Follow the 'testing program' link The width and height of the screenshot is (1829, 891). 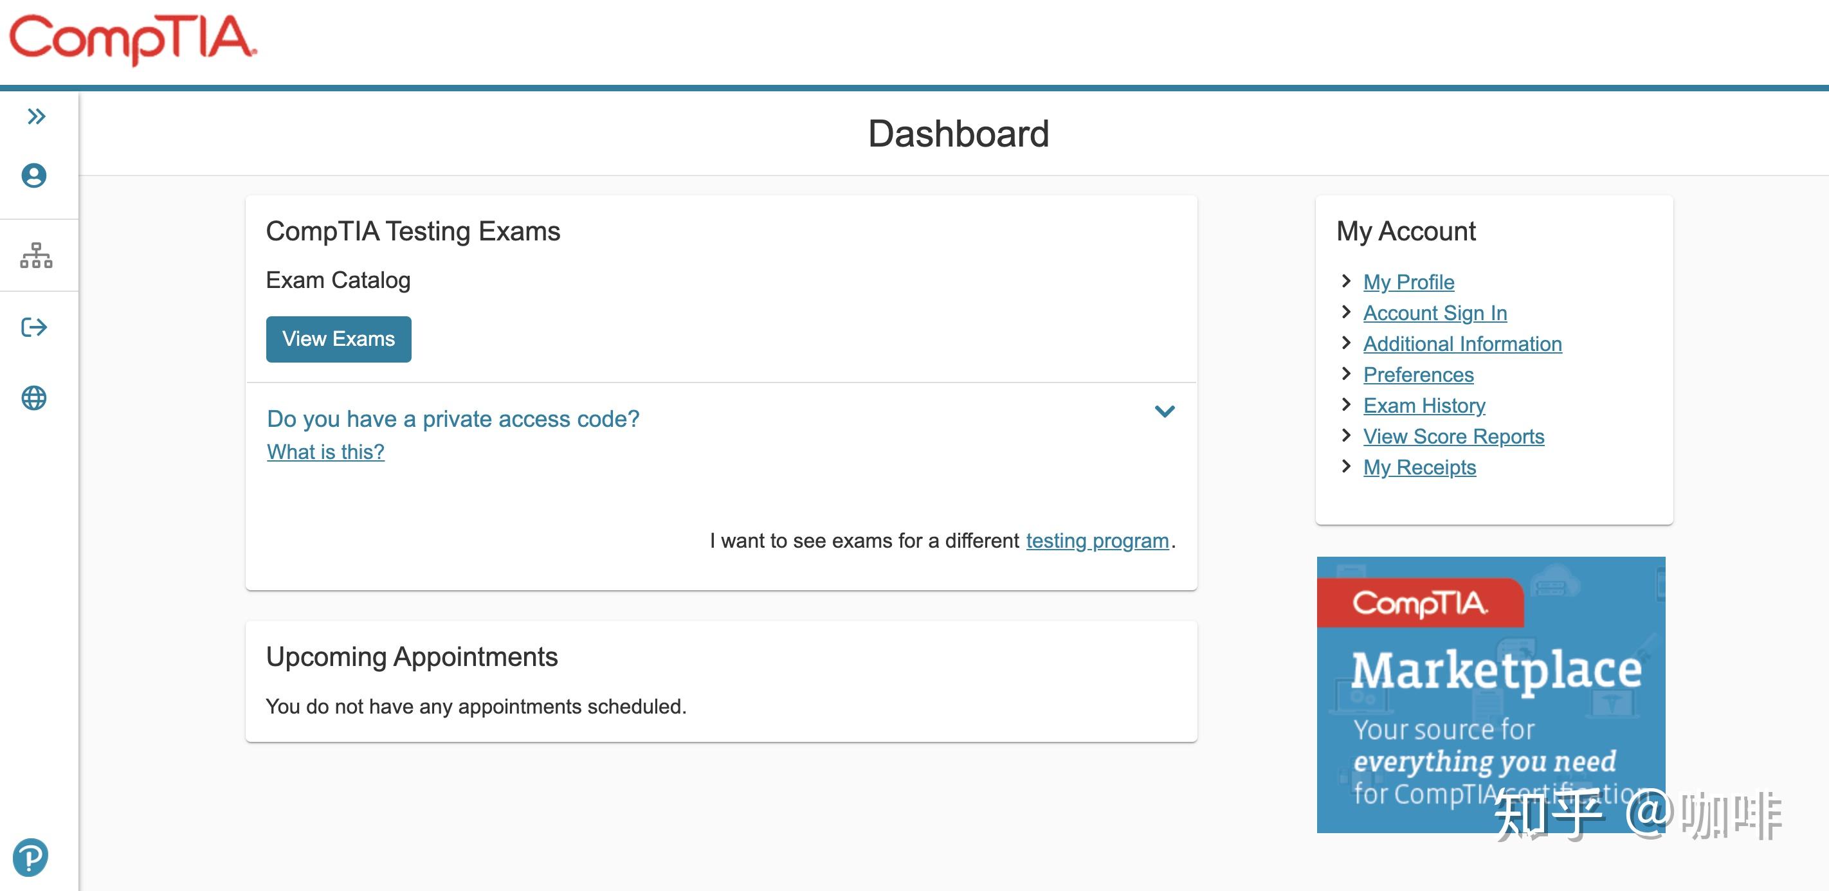click(x=1097, y=541)
